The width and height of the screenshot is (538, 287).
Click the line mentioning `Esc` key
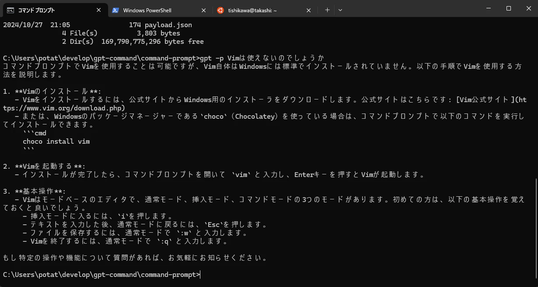pos(145,225)
